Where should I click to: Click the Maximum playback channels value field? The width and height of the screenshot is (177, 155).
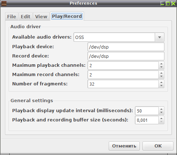123,65
